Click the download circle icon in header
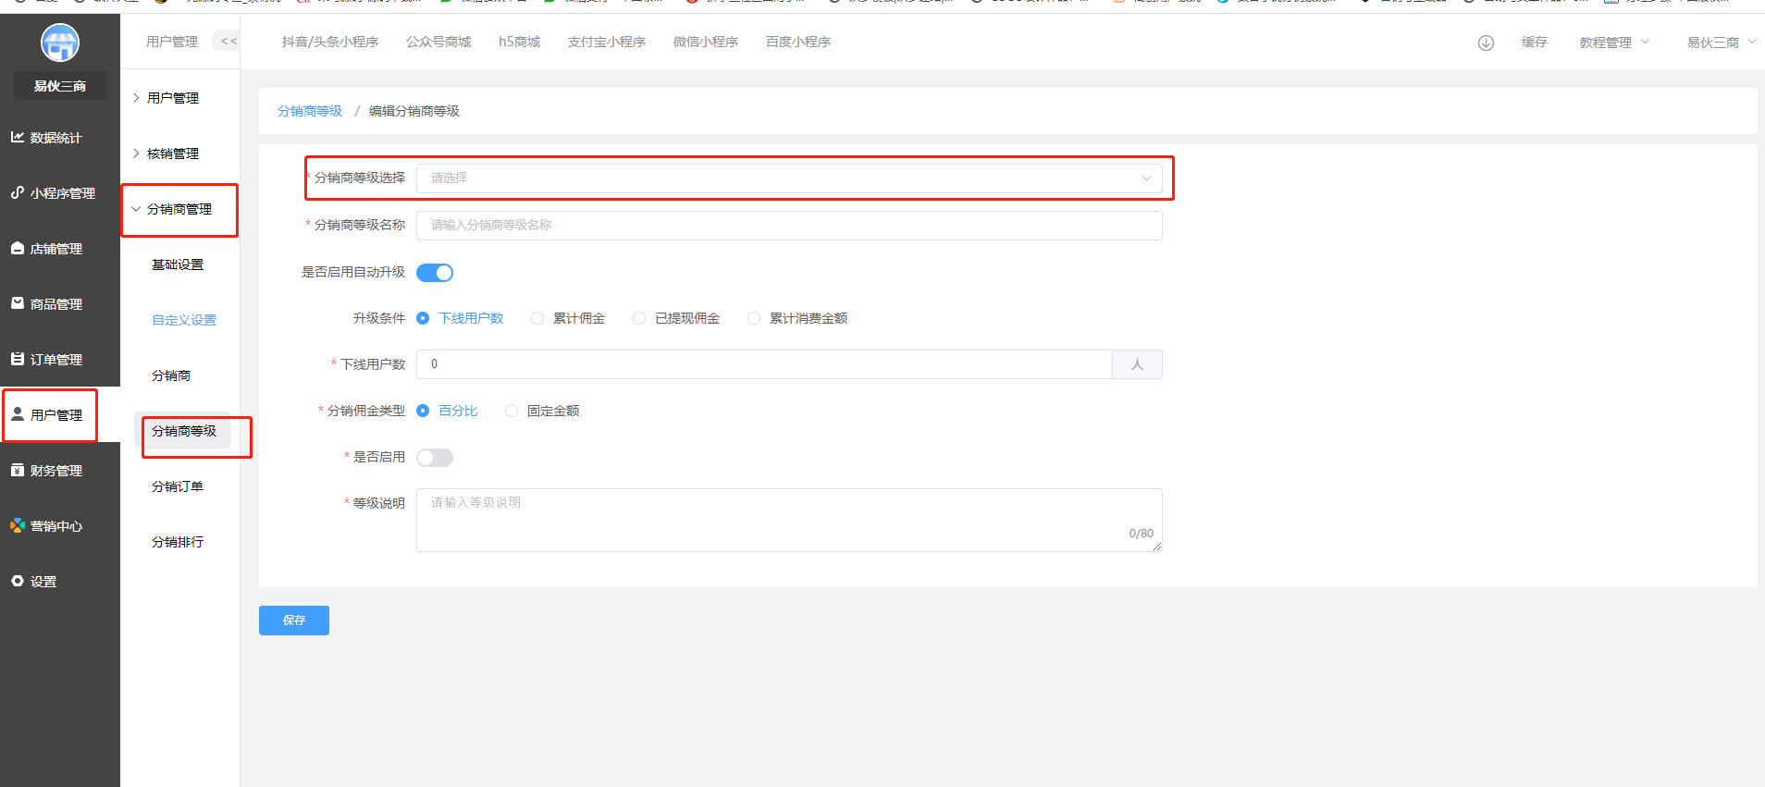 1486,43
